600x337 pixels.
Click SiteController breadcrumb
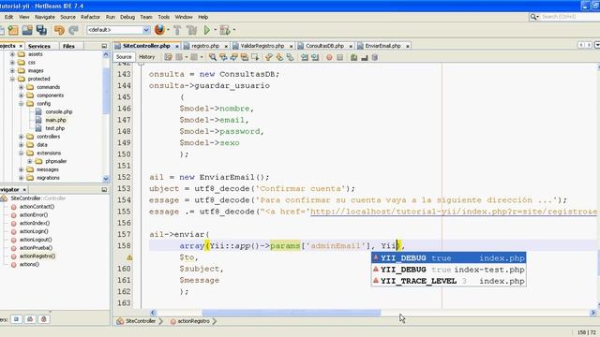pos(140,321)
